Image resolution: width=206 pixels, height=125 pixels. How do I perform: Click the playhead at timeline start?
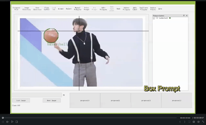[3, 118]
